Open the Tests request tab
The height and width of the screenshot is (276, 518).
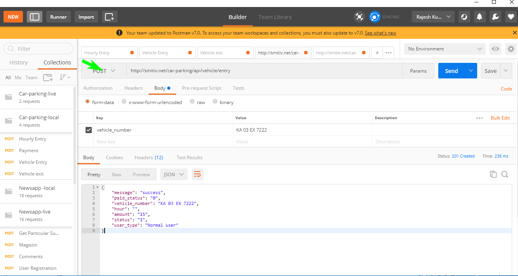point(238,88)
